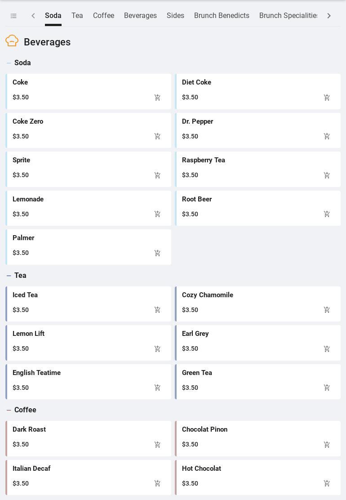This screenshot has height=500, width=346.
Task: Add Iced Tea to cart
Action: [x=157, y=310]
